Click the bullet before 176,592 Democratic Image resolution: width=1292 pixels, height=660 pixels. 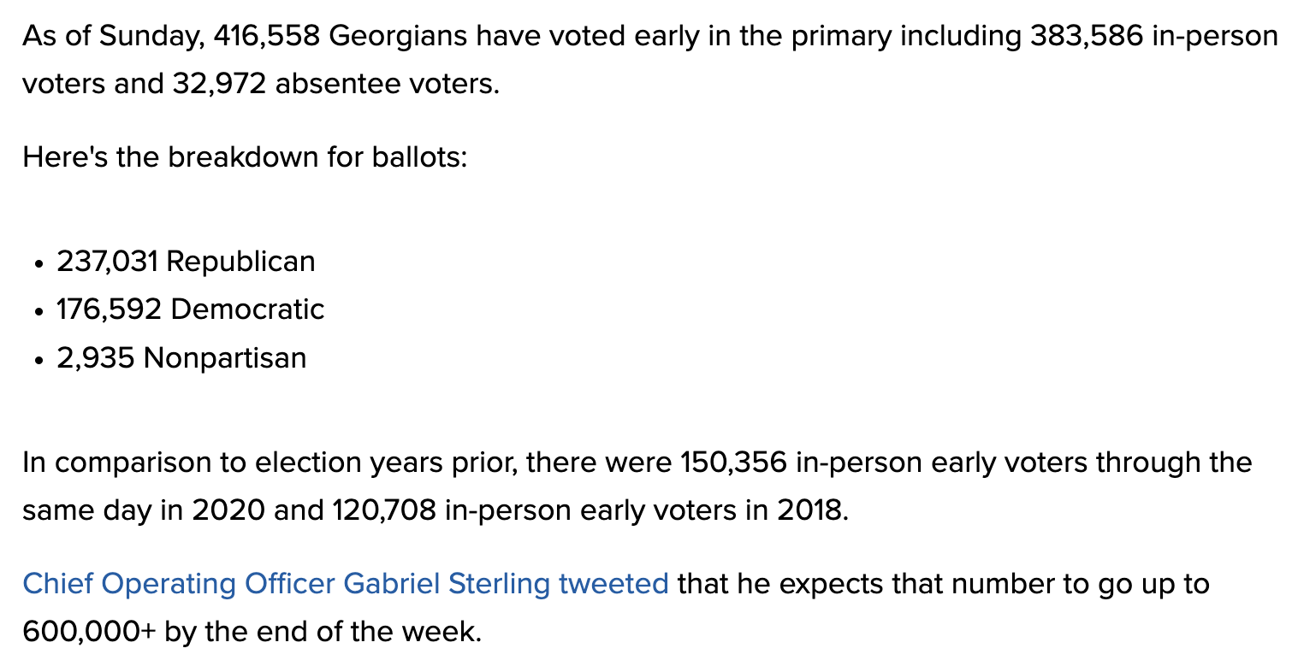point(41,311)
